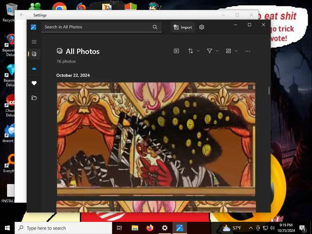
Task: Select the !INSTALL text file on desktop
Action: tap(8, 193)
